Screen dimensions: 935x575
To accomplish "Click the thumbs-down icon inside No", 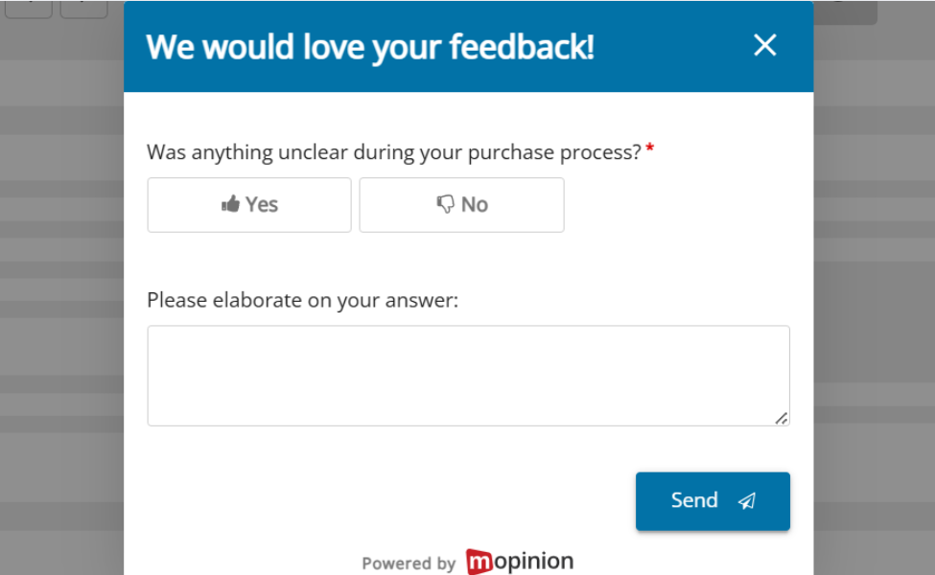I will 443,203.
